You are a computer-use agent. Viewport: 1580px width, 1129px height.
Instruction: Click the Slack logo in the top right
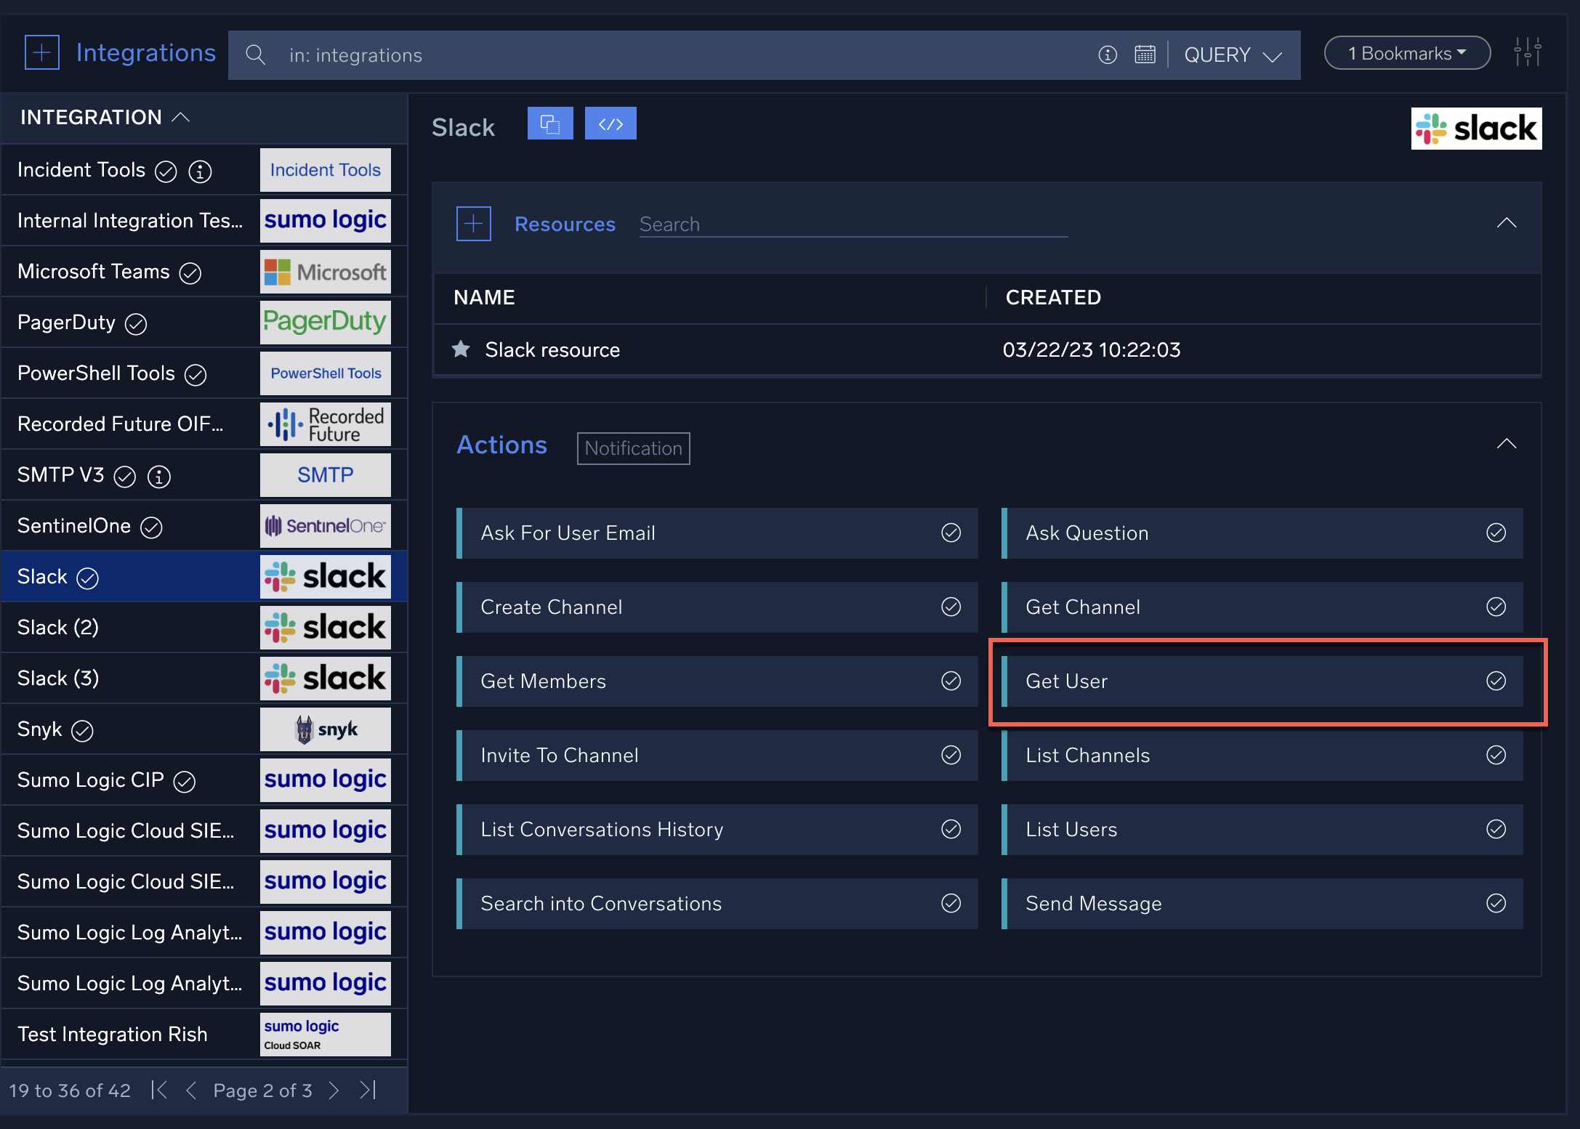(x=1475, y=128)
